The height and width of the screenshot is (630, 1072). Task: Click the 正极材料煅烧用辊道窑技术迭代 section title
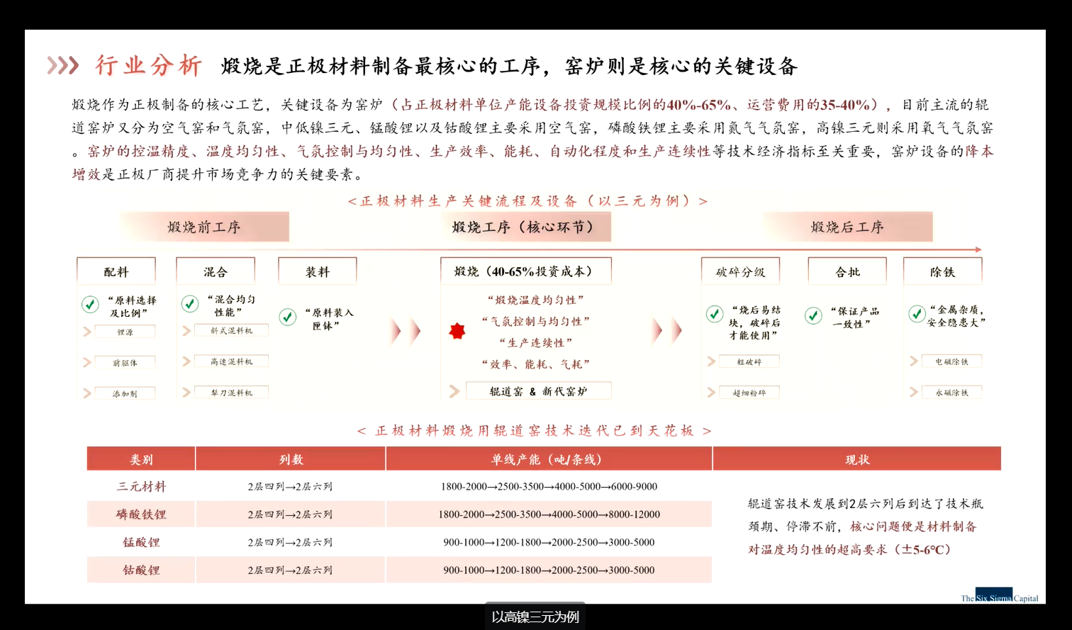(x=535, y=430)
